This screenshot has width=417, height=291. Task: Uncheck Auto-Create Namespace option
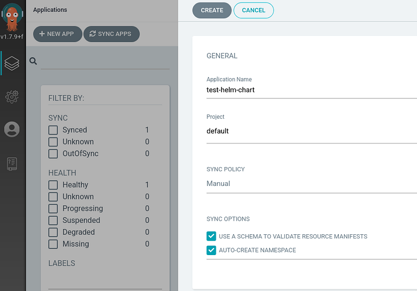(x=211, y=250)
